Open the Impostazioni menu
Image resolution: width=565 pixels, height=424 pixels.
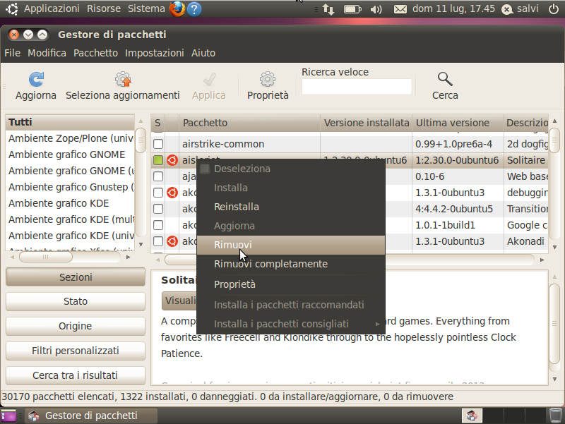pos(155,53)
